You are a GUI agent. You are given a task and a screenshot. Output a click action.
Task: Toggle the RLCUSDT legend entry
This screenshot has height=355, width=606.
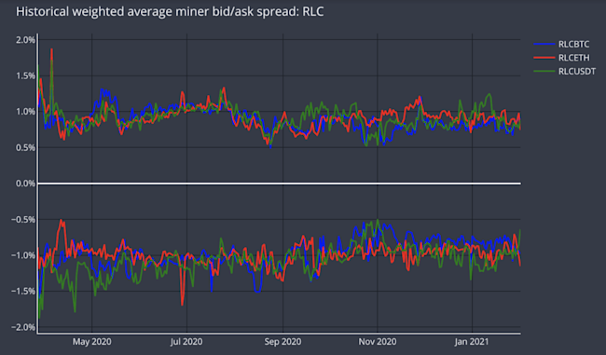(565, 72)
